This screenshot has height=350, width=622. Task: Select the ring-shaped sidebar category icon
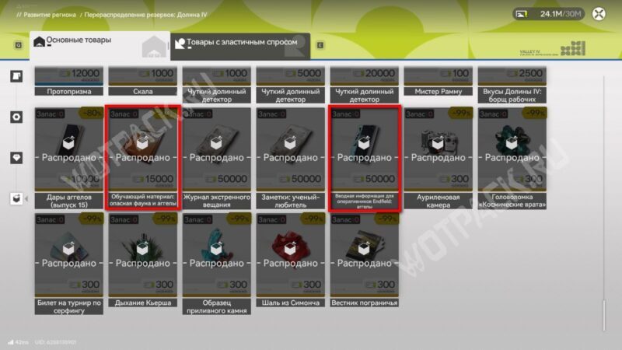pyautogui.click(x=16, y=117)
